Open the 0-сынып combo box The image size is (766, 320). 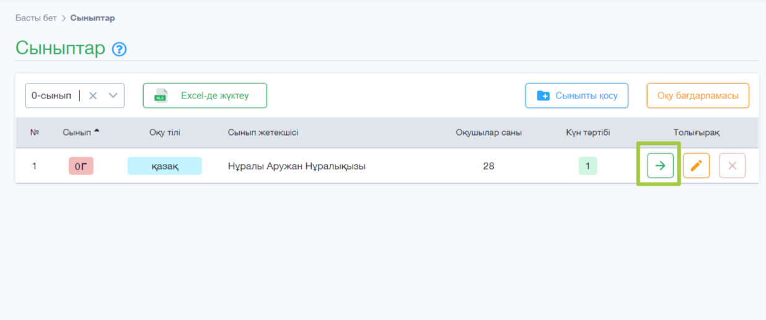click(x=52, y=96)
